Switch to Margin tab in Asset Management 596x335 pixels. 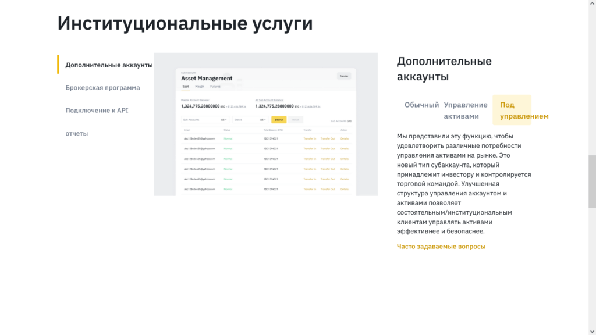click(x=200, y=87)
